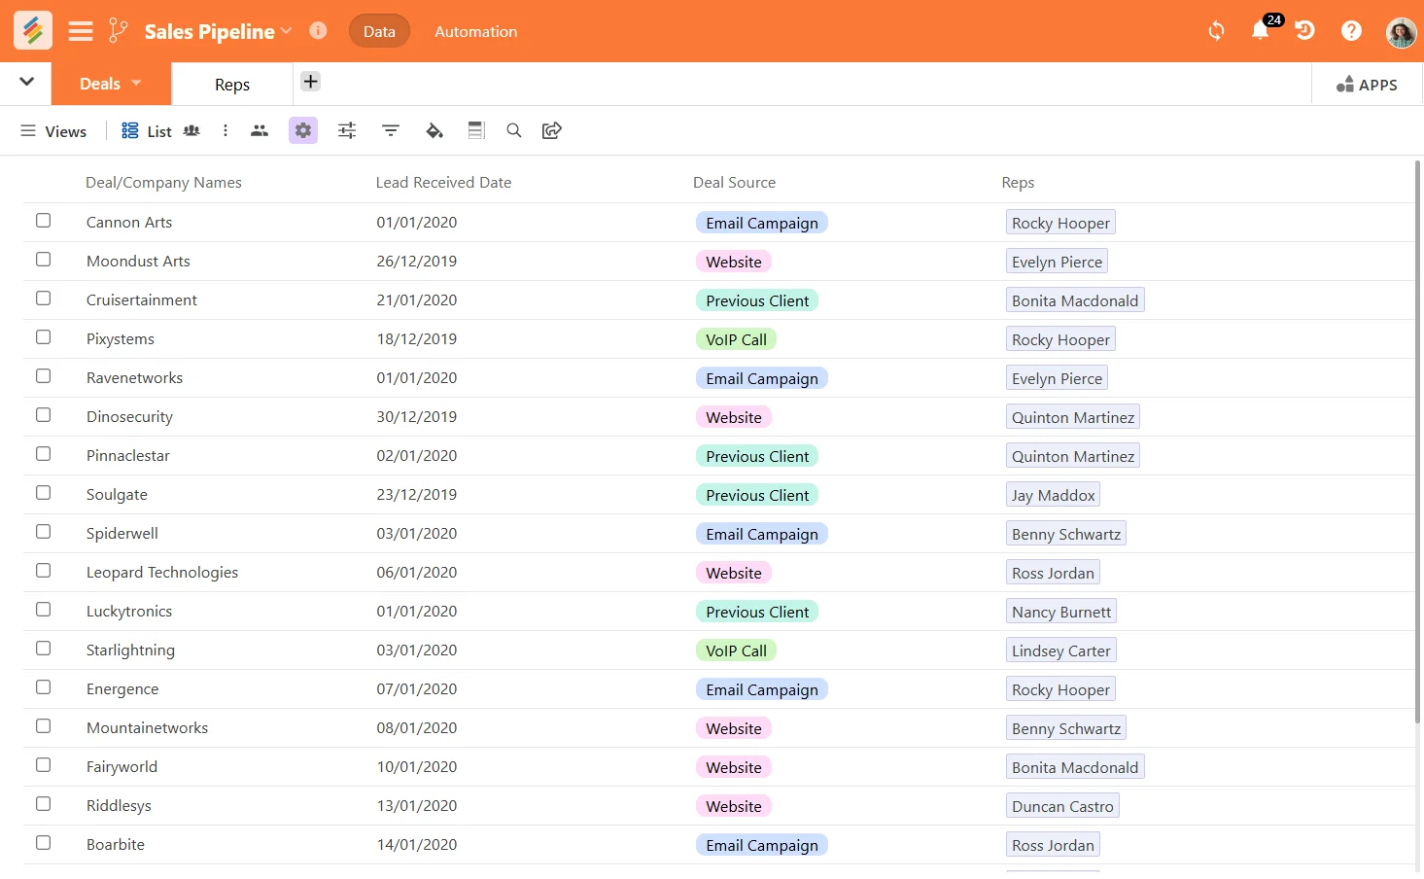Open the Views menu
This screenshot has width=1424, height=879.
53,130
